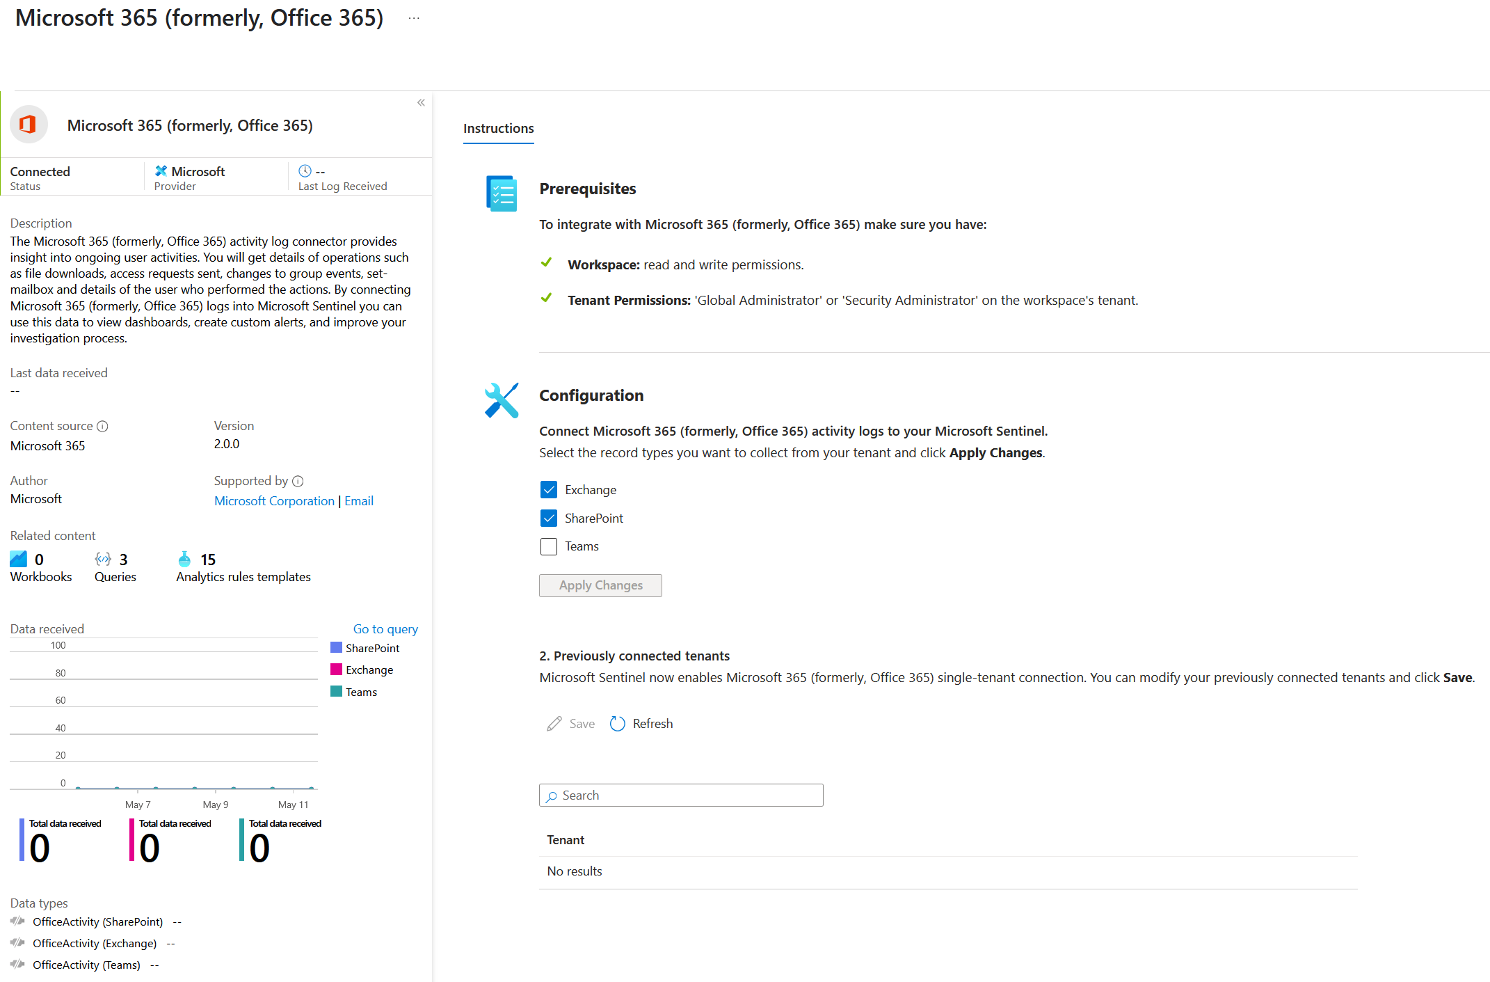1490x982 pixels.
Task: Uncheck the Exchange record type checkbox
Action: coord(549,490)
